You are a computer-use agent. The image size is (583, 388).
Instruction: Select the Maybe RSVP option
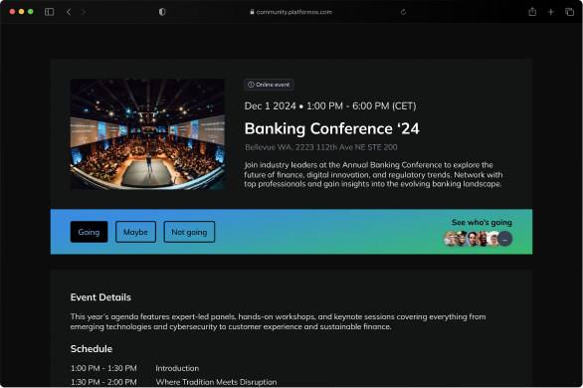[x=135, y=232]
